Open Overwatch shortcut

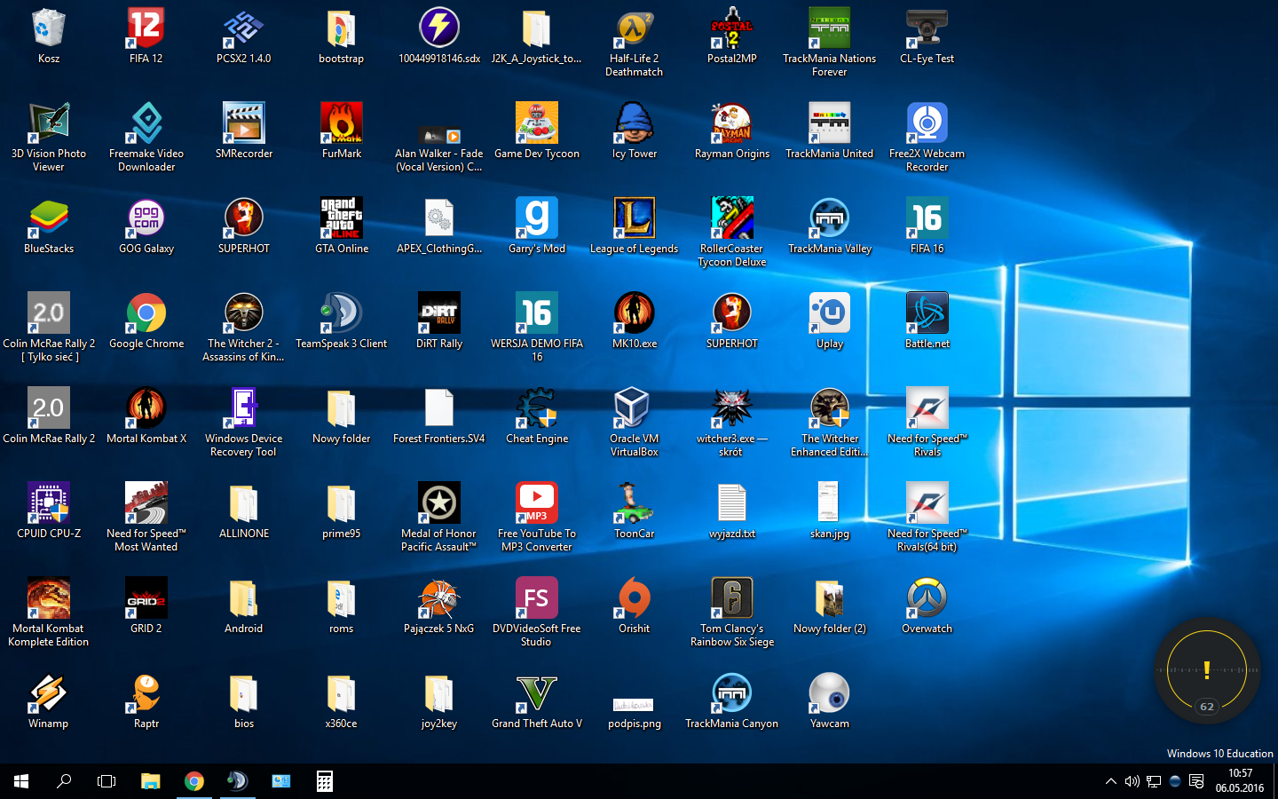click(x=927, y=598)
